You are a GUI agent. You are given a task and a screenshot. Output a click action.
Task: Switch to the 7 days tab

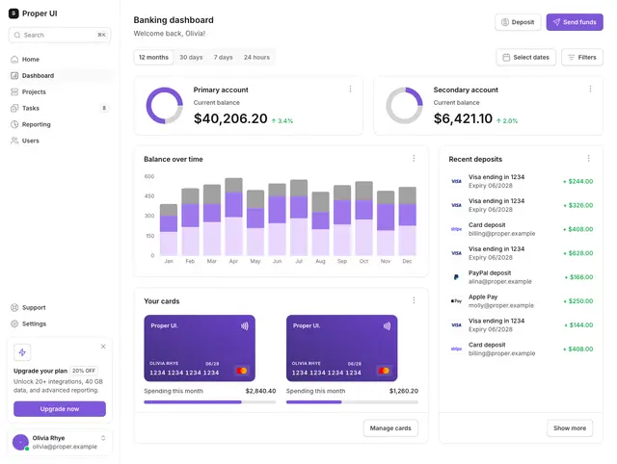pyautogui.click(x=223, y=58)
